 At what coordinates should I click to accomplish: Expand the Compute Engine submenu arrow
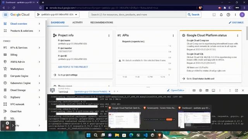pos(39,76)
